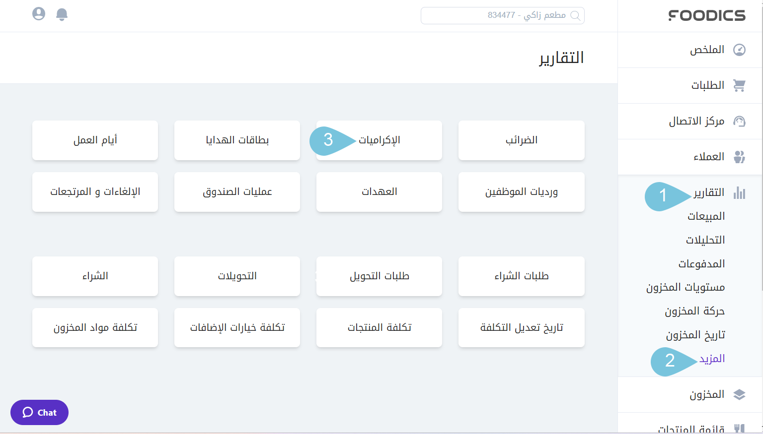763x434 pixels.
Task: Click the التقارير page heading
Action: point(562,58)
